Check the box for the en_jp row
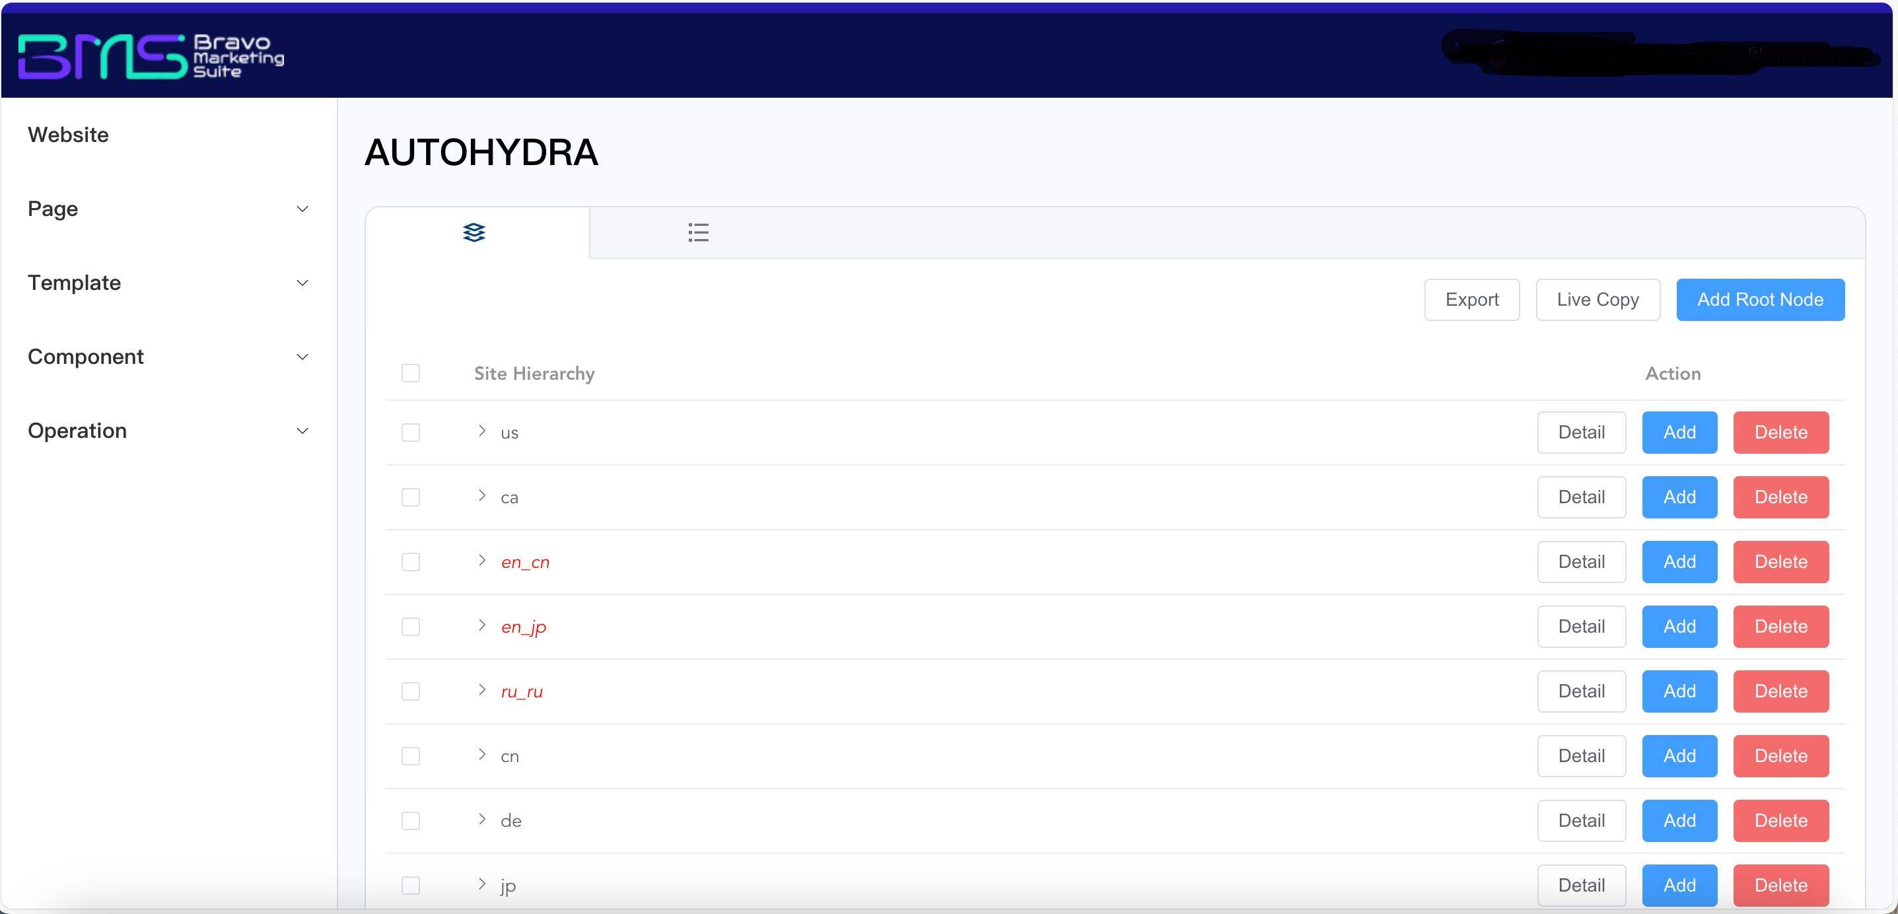This screenshot has width=1898, height=914. click(x=410, y=627)
